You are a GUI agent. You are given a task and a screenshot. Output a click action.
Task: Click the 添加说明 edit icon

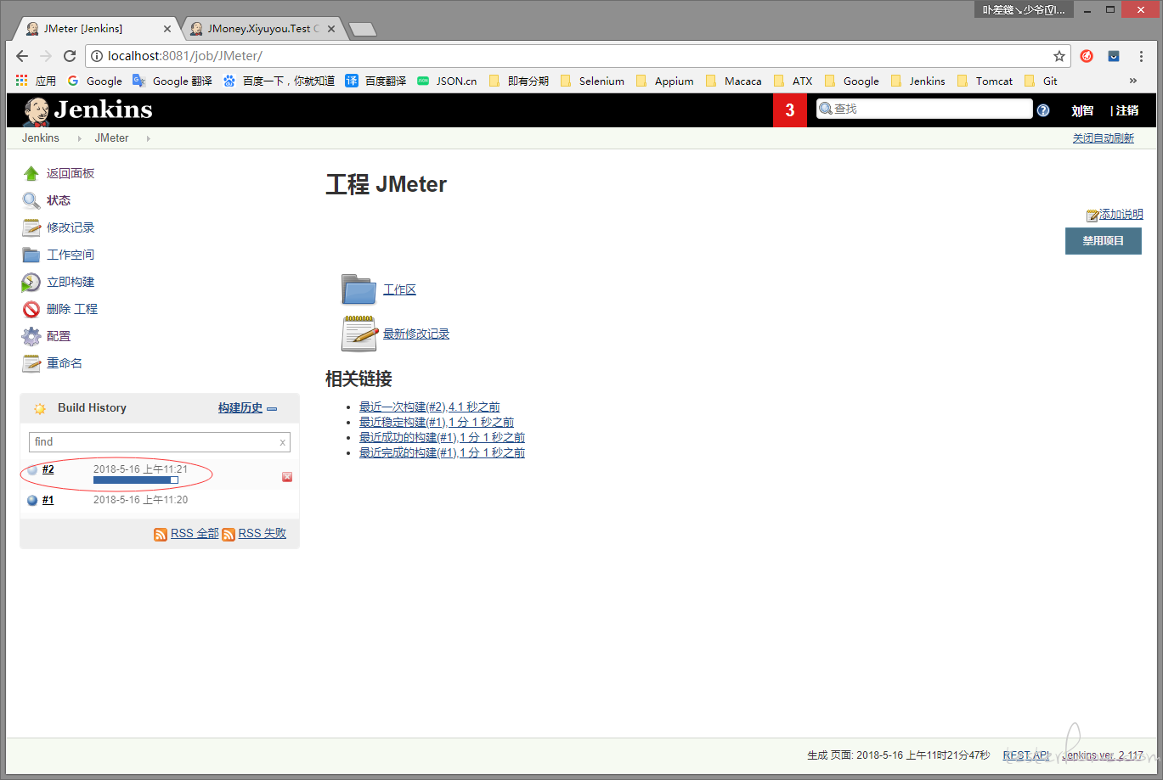(1092, 216)
